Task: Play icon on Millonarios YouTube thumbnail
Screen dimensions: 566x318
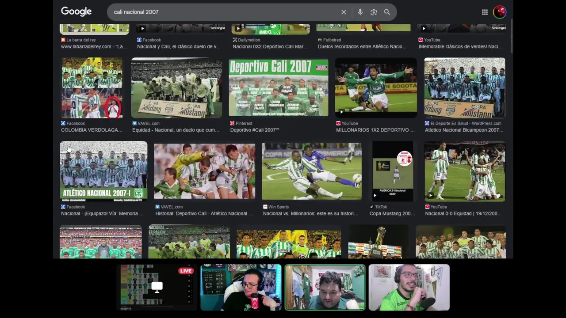Action: [341, 112]
